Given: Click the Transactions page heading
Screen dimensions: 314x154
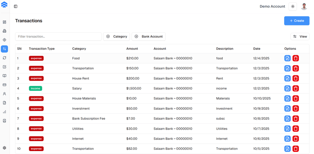Looking at the screenshot, I should pos(28,21).
